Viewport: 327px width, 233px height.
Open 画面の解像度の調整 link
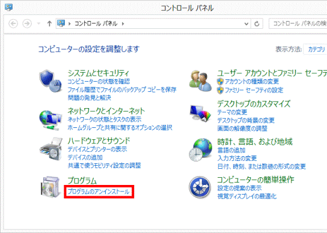pos(242,129)
